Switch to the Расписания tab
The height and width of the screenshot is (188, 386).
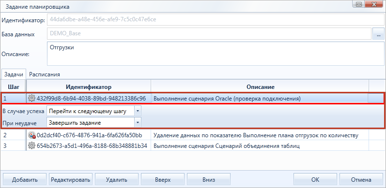pos(44,74)
